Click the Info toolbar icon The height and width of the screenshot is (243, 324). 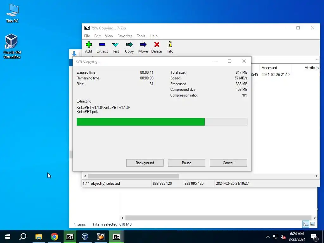point(170,47)
